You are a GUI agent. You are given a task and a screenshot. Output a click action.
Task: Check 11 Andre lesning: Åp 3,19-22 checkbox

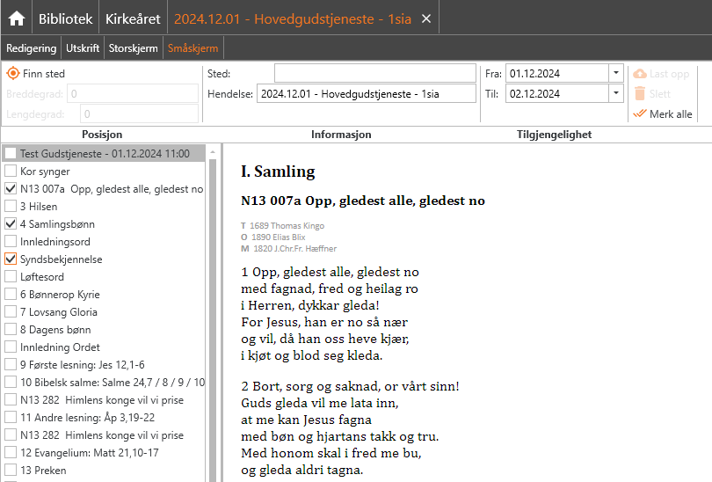(x=11, y=417)
